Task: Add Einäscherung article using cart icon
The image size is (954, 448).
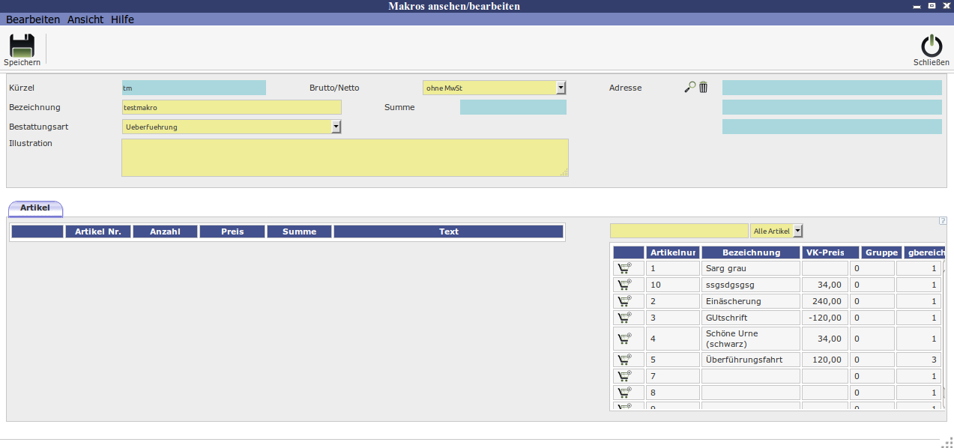Action: point(624,301)
